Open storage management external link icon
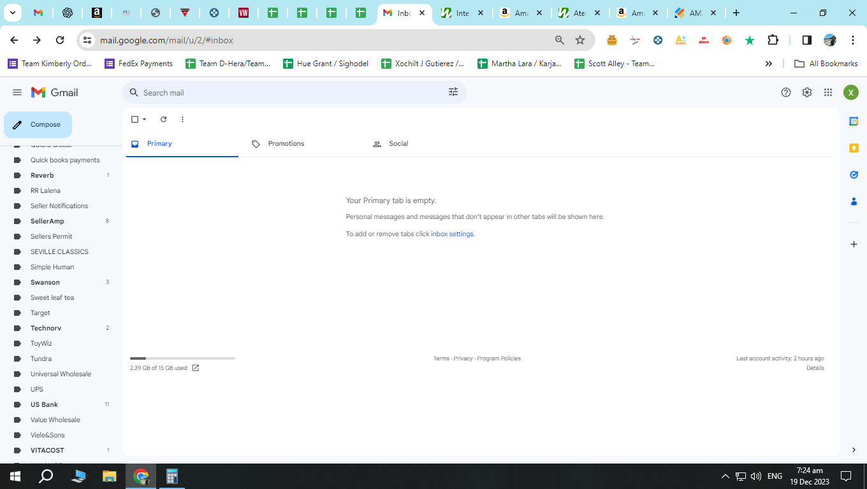The width and height of the screenshot is (867, 489). [x=196, y=368]
